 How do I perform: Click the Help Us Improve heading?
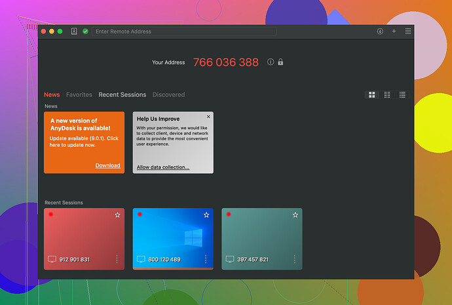coord(159,119)
